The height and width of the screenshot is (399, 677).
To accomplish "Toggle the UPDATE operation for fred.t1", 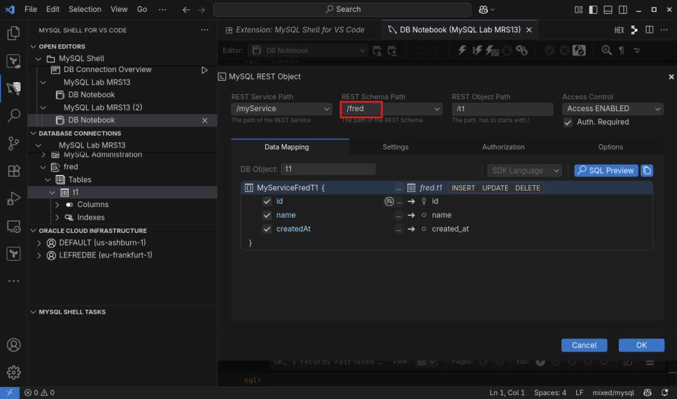I will click(x=495, y=188).
